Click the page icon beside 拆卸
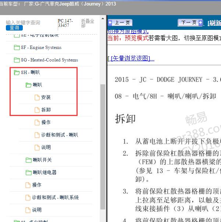The image size is (221, 222). (x=37, y=110)
